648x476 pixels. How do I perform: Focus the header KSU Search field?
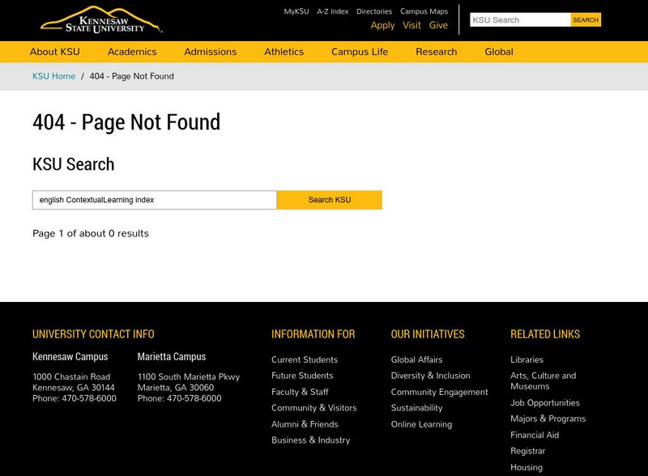[520, 19]
